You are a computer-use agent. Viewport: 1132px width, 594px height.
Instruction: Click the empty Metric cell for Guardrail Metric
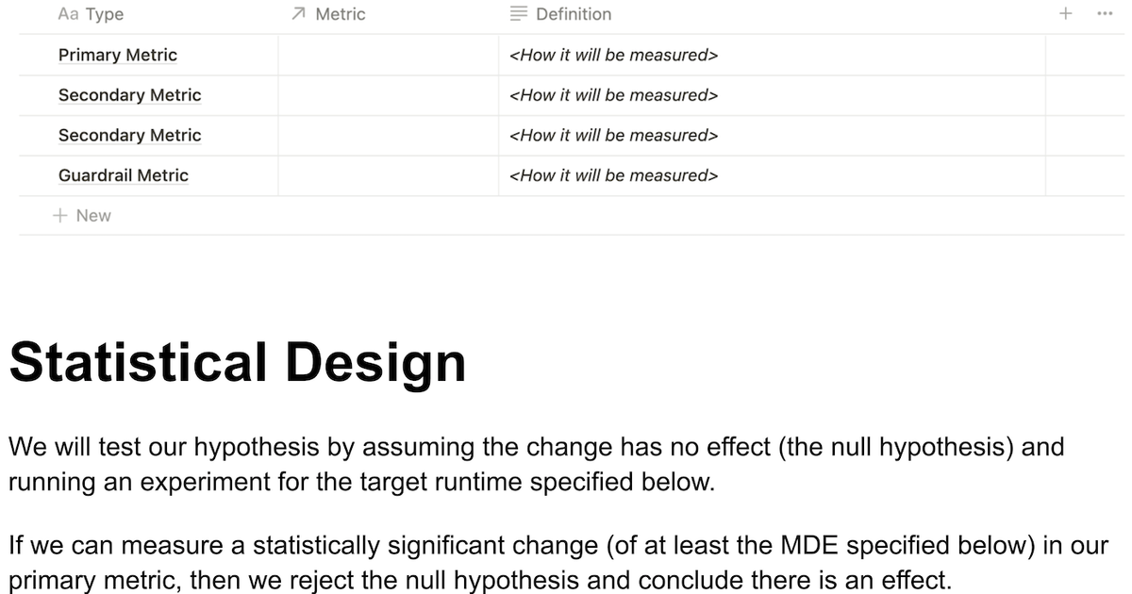click(389, 175)
